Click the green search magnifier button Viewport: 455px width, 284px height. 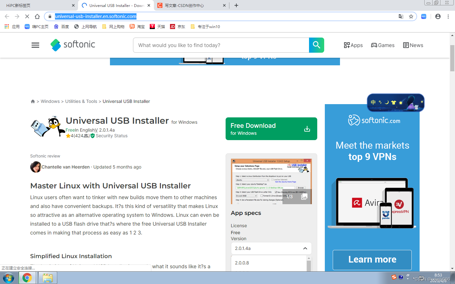click(316, 45)
